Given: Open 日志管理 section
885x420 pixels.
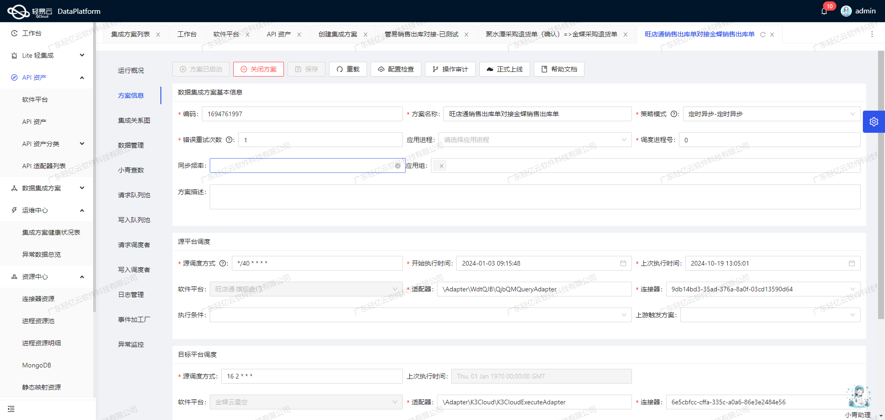Looking at the screenshot, I should point(131,295).
